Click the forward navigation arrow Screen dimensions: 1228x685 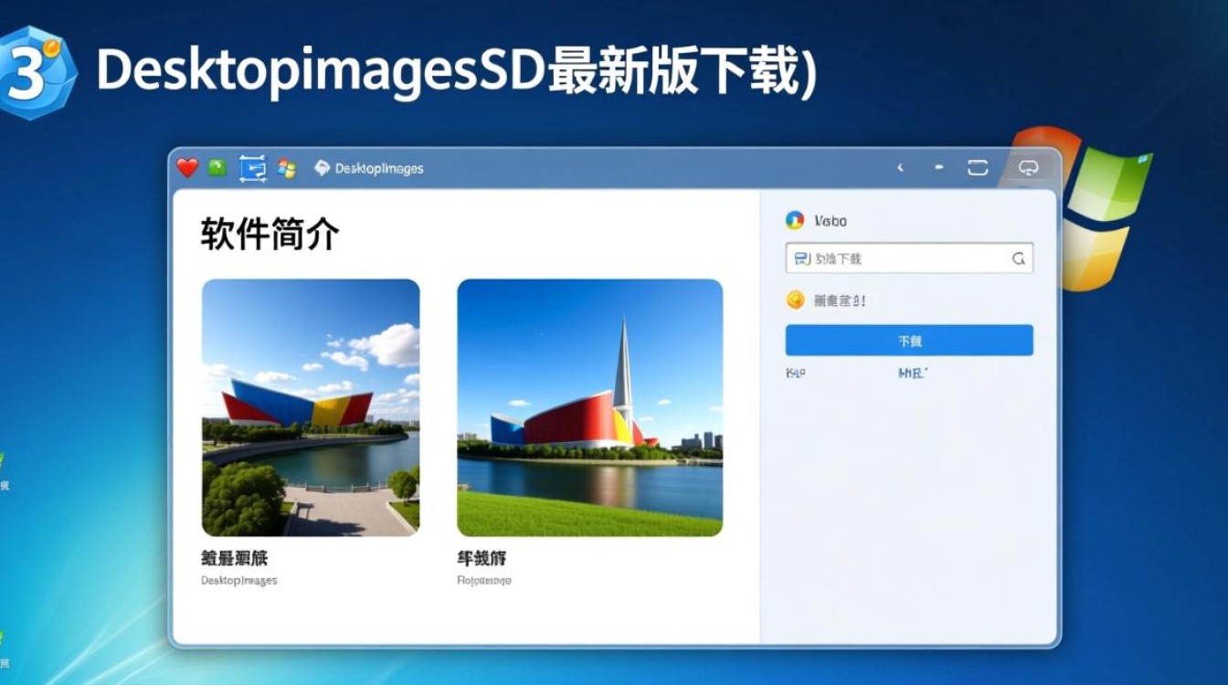[937, 167]
